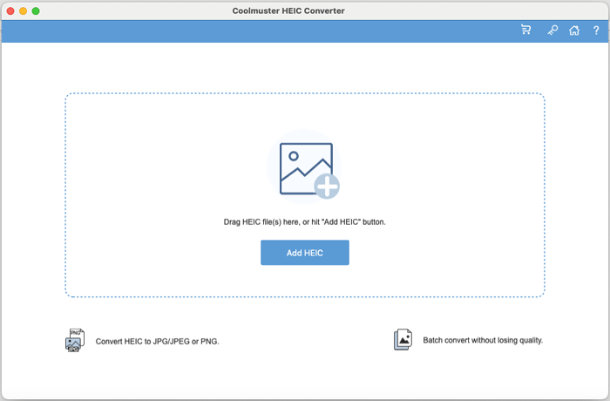
Task: Click the 'Drag HEIC file(s) here' instruction text
Action: [x=305, y=222]
